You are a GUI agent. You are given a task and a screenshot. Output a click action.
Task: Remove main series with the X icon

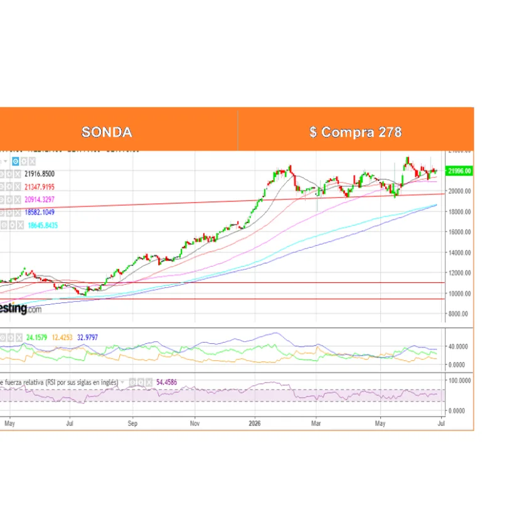[x=32, y=162]
